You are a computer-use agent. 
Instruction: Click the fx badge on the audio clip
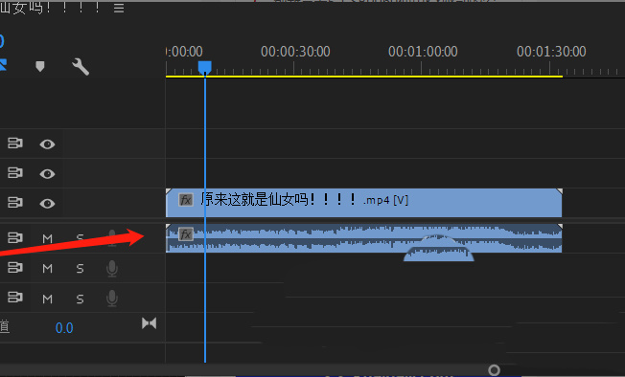pos(186,233)
